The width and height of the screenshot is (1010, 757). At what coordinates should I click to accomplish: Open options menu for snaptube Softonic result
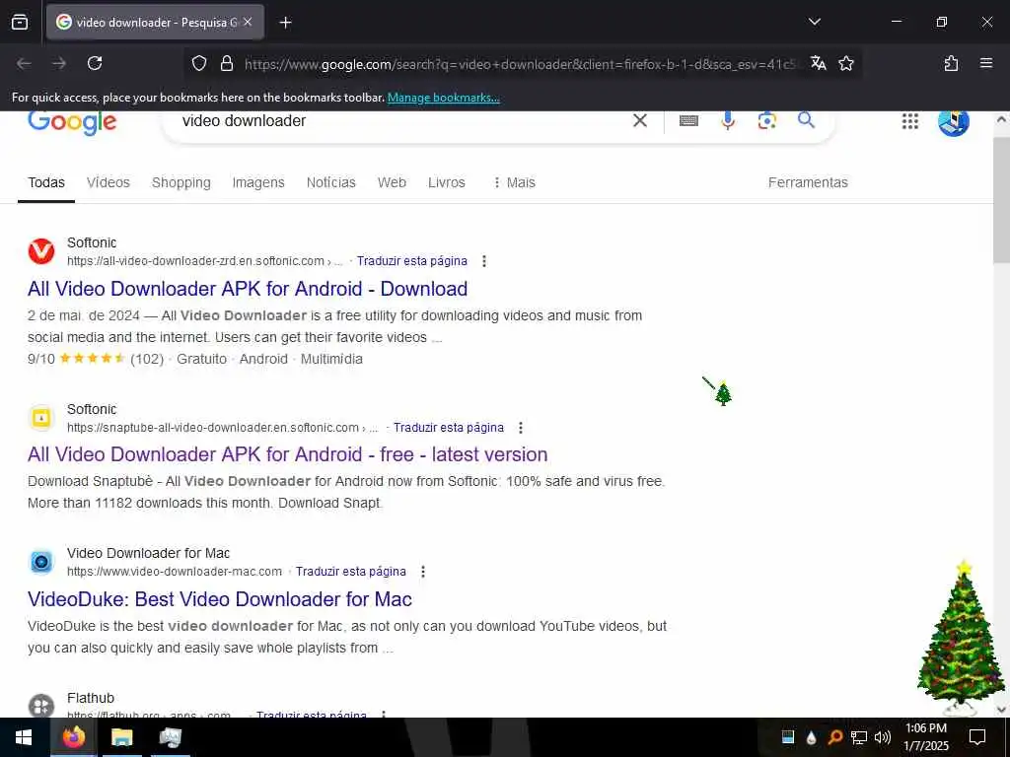[521, 428]
